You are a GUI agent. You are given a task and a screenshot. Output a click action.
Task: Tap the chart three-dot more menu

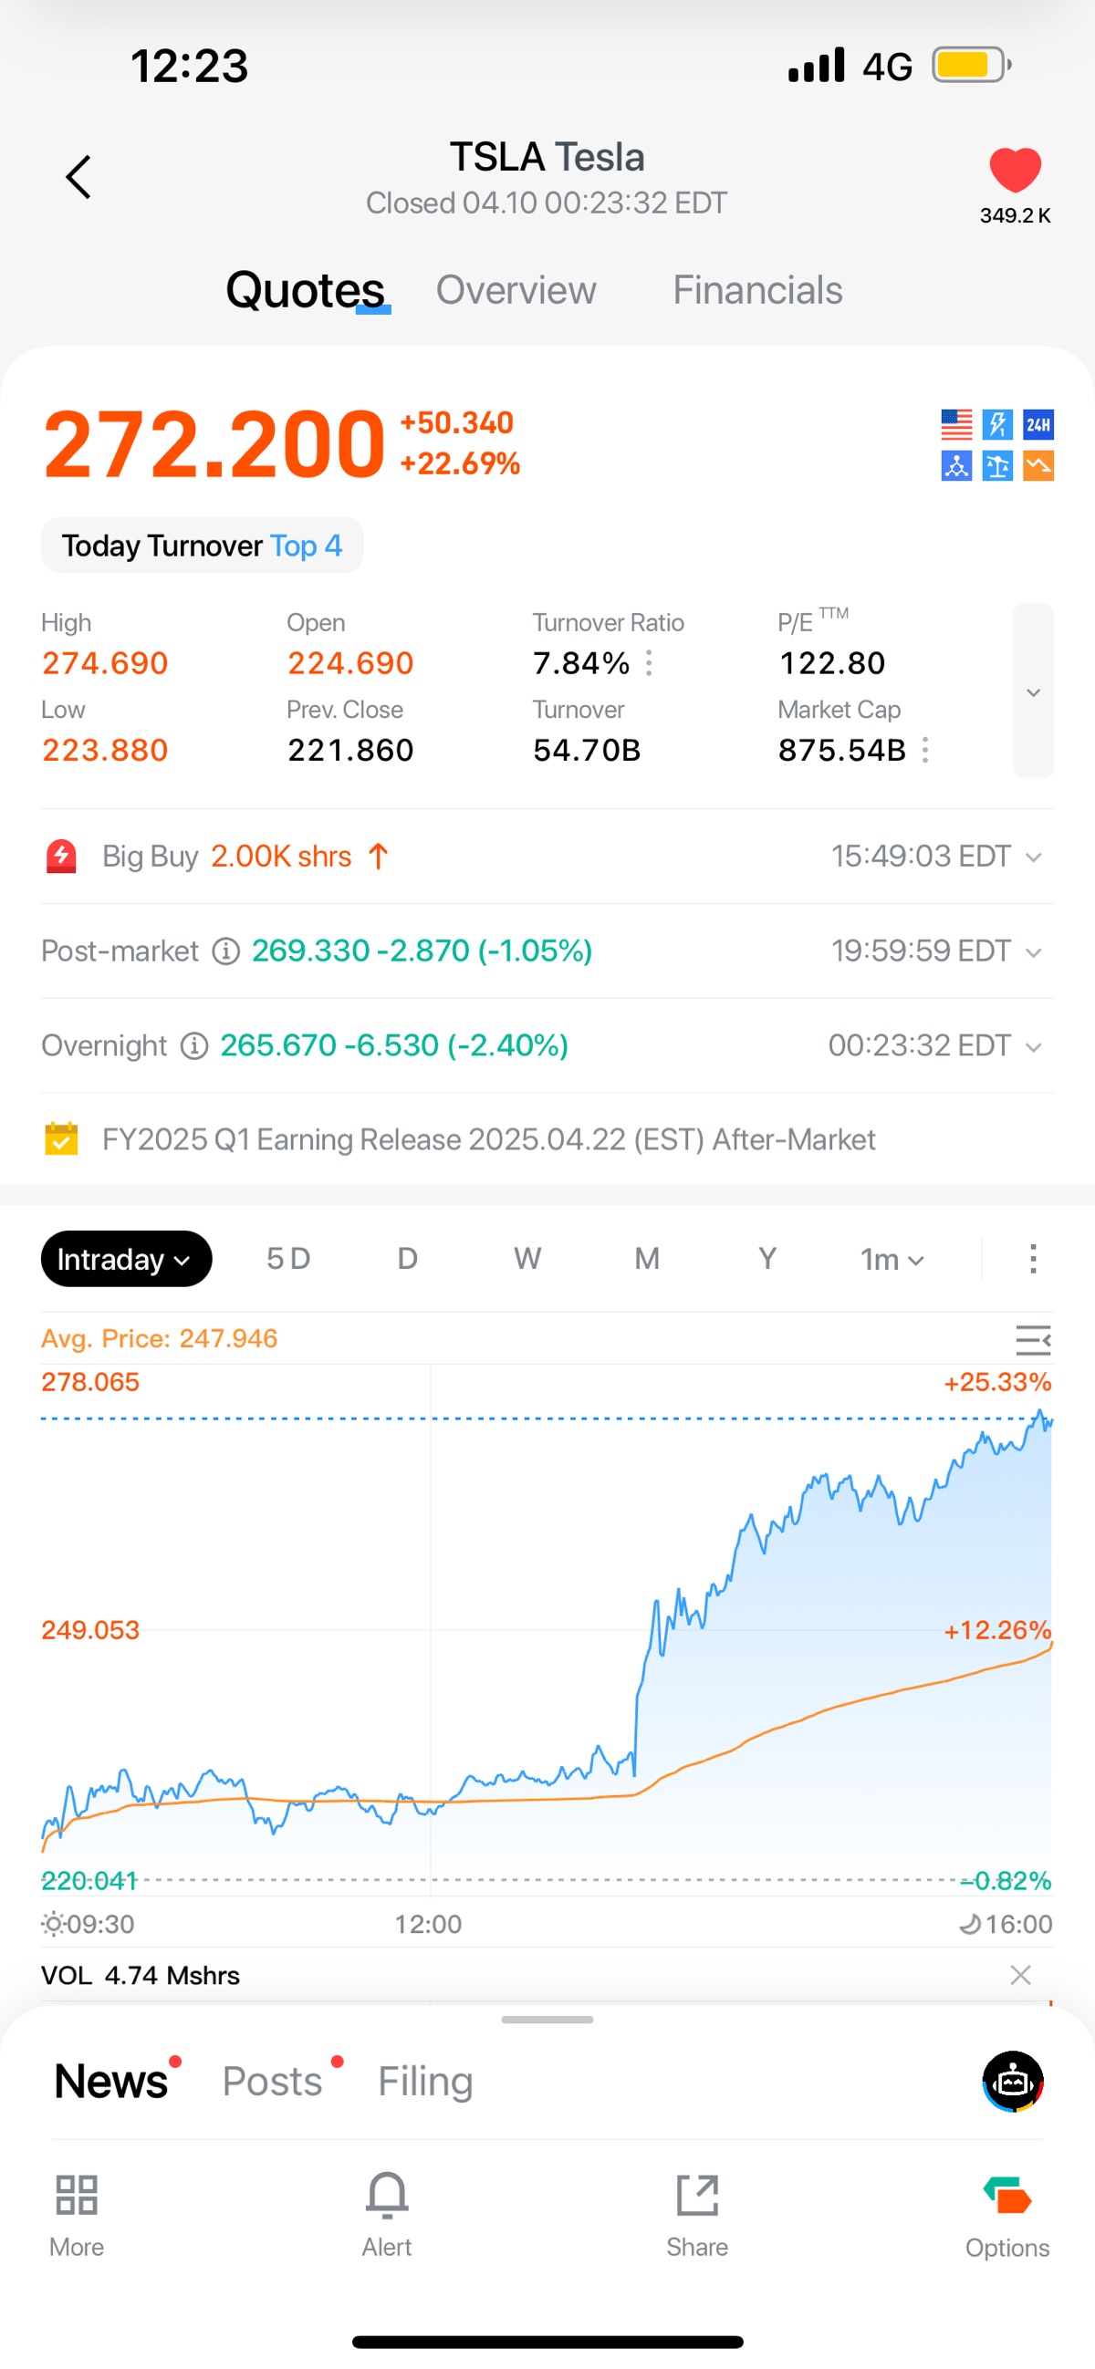[1032, 1259]
